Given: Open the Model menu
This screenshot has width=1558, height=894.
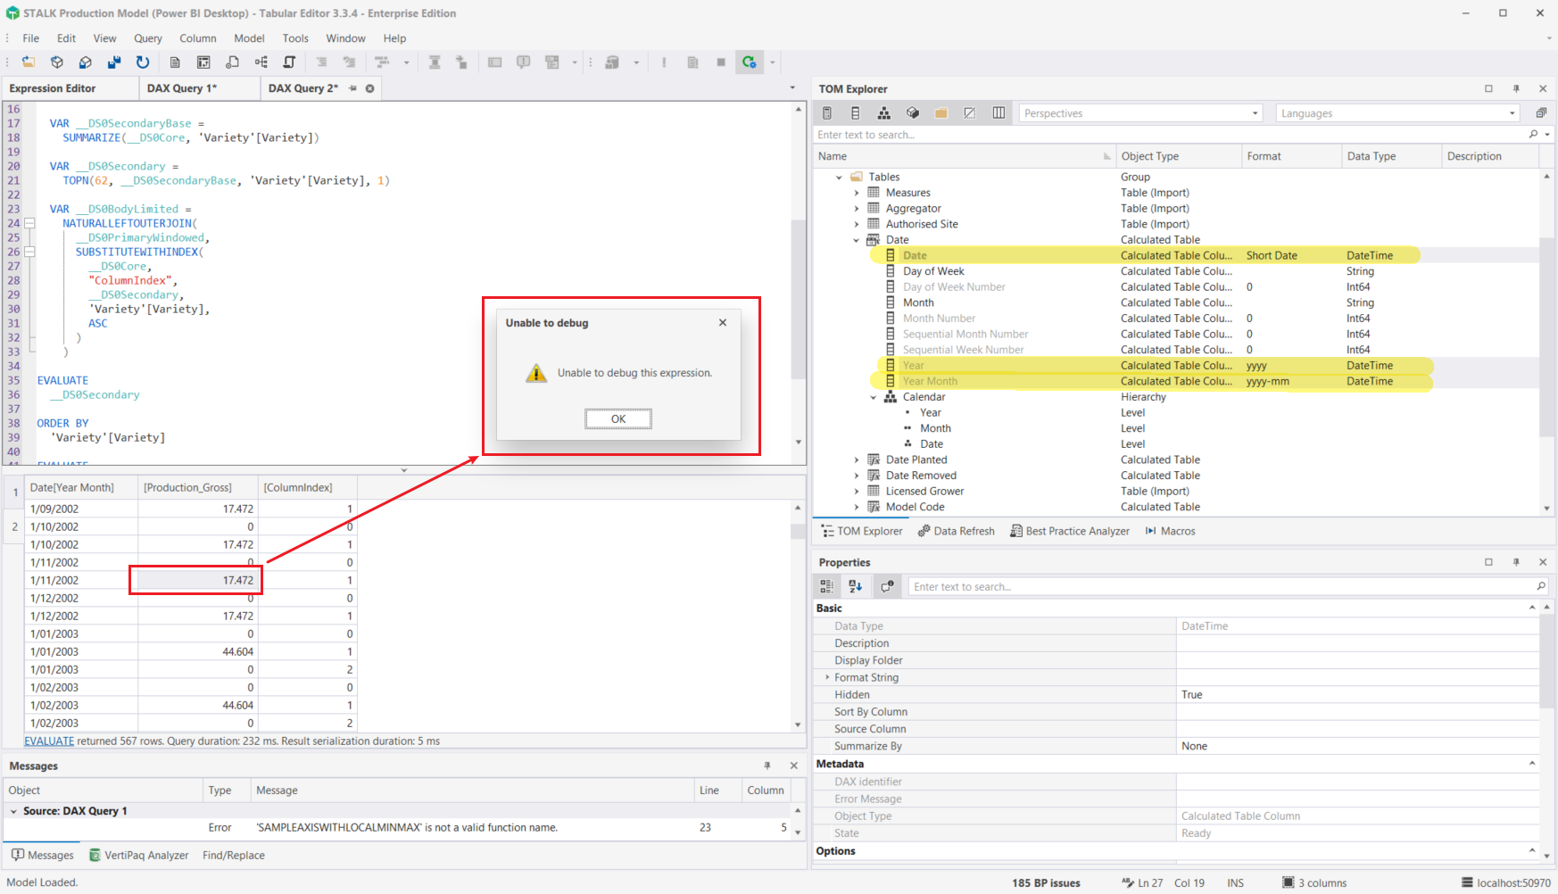Looking at the screenshot, I should (x=249, y=37).
